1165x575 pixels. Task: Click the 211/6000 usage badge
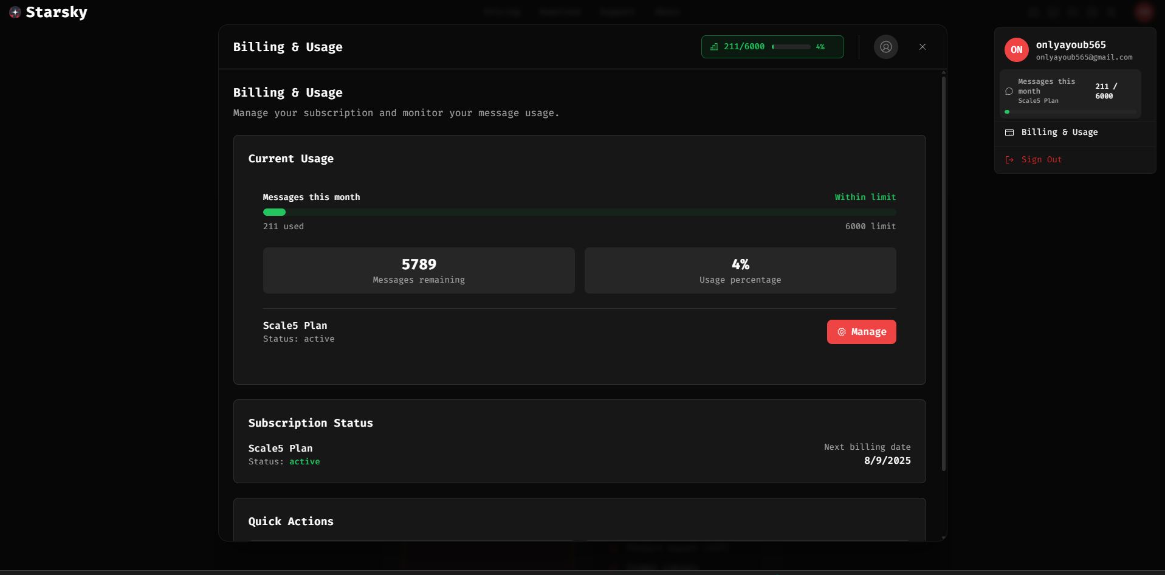click(772, 47)
